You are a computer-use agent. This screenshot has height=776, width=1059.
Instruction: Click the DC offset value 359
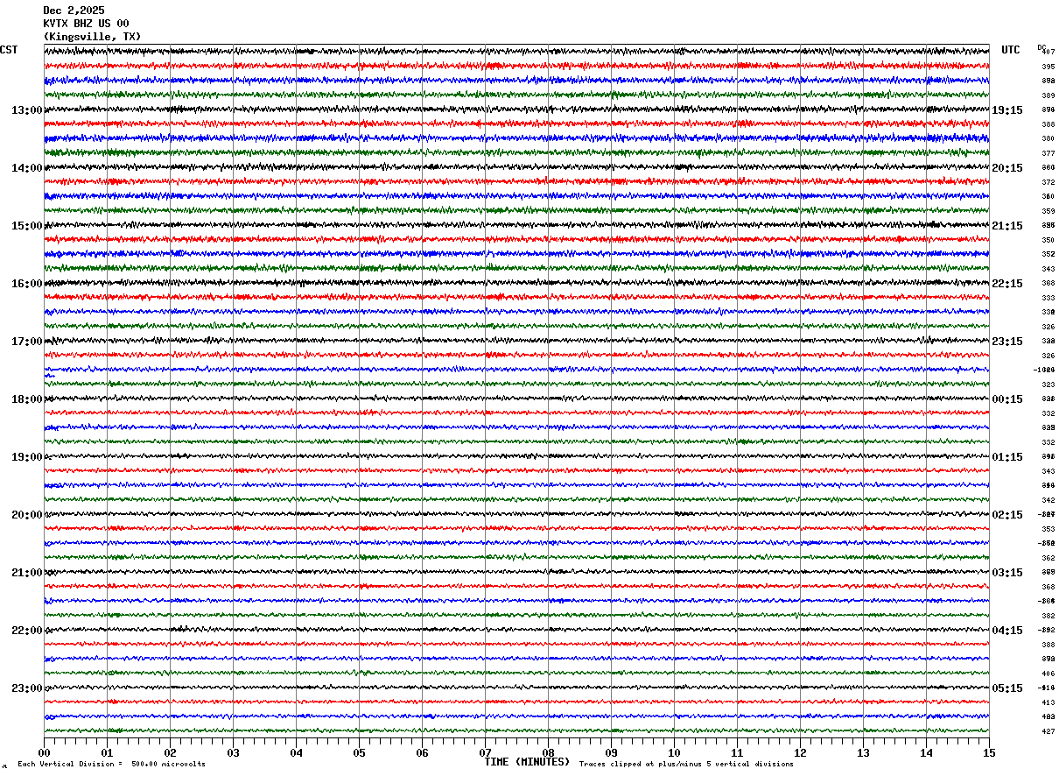(x=1048, y=211)
